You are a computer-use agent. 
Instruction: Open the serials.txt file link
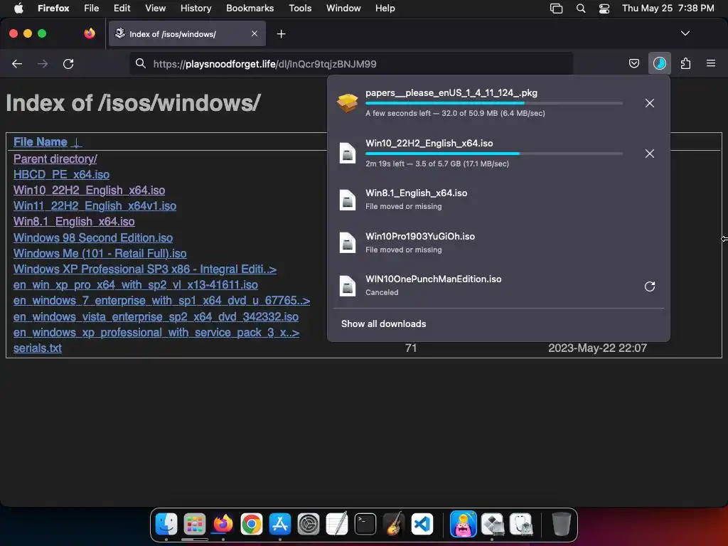pos(37,348)
